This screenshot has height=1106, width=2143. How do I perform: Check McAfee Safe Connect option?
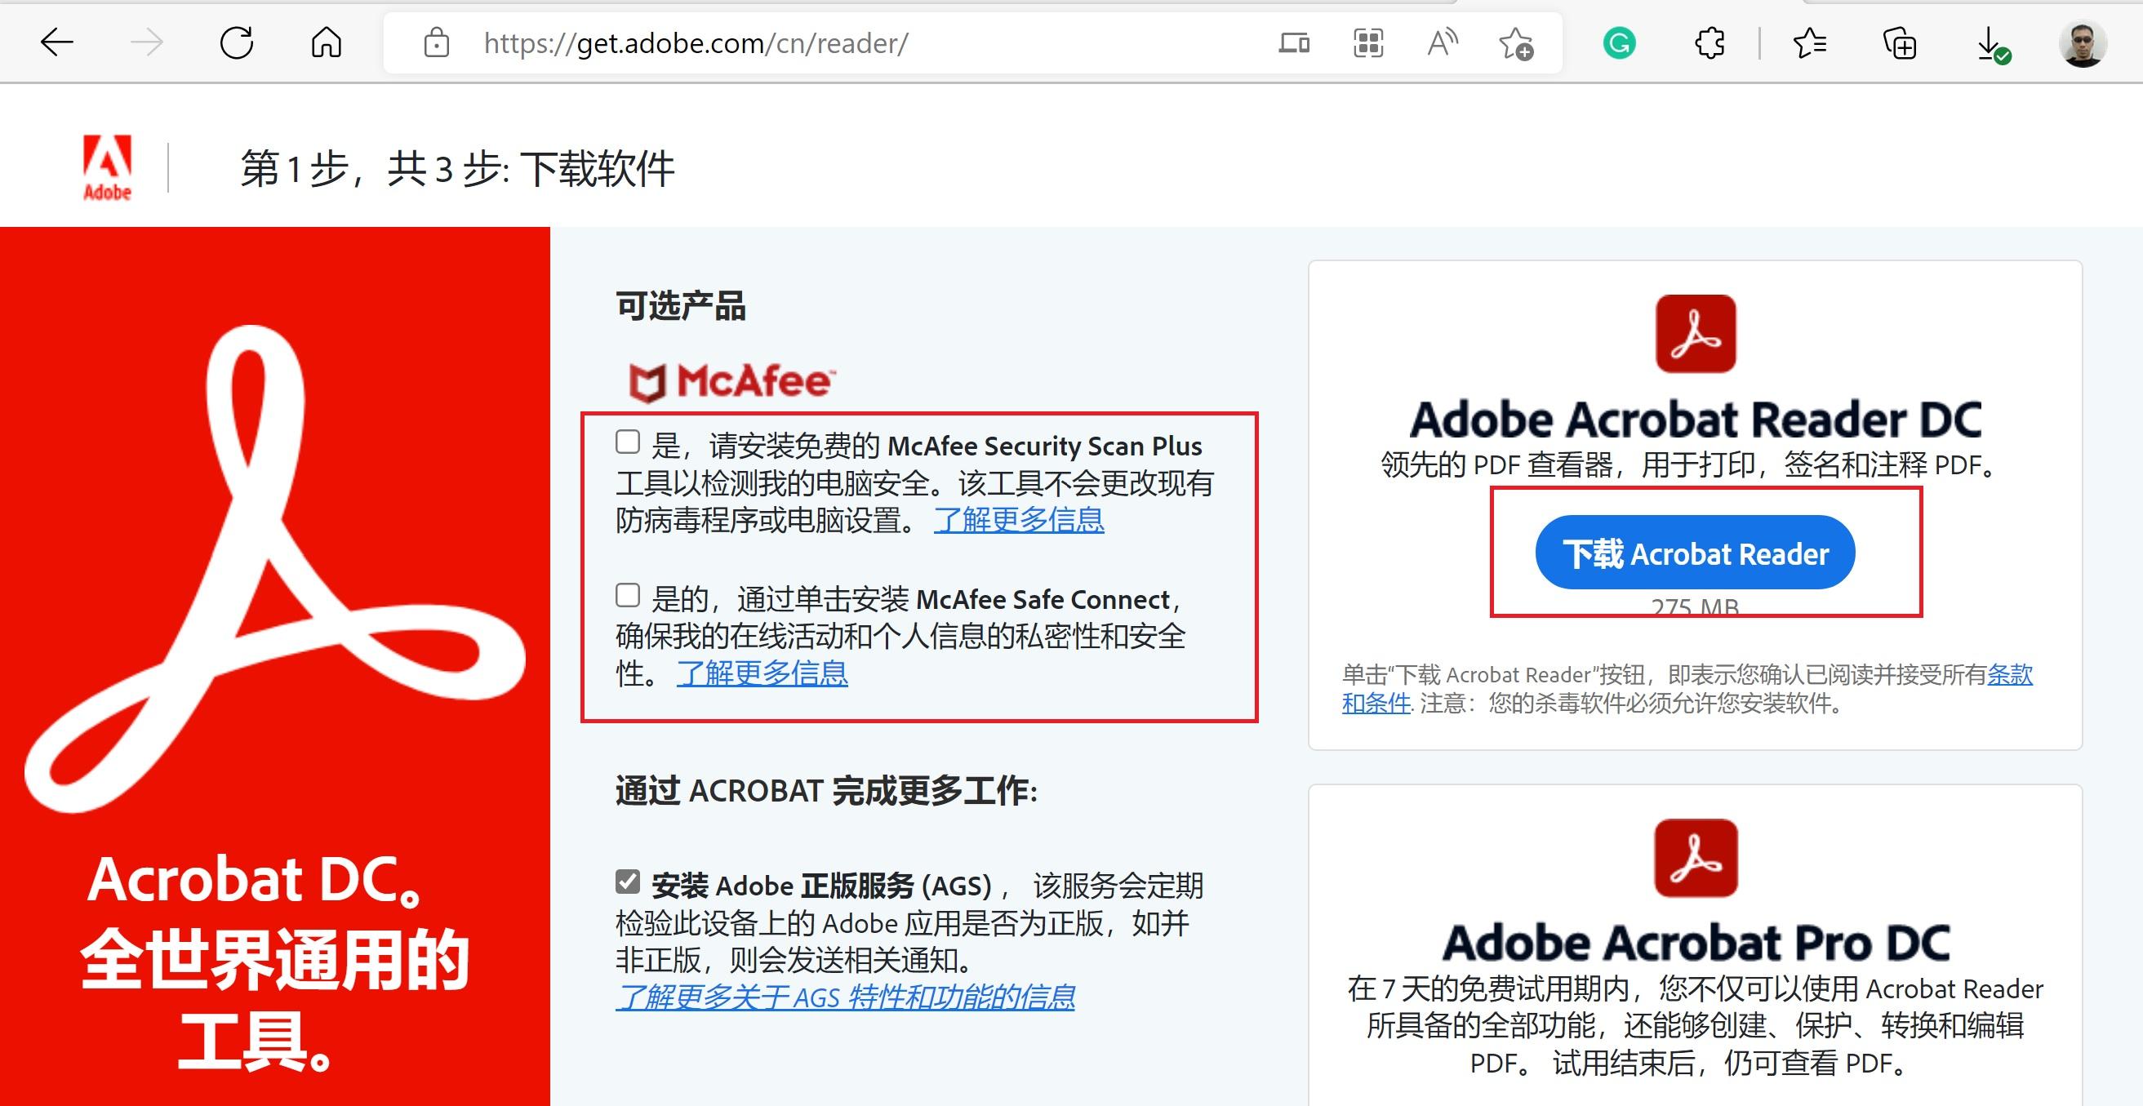point(628,594)
